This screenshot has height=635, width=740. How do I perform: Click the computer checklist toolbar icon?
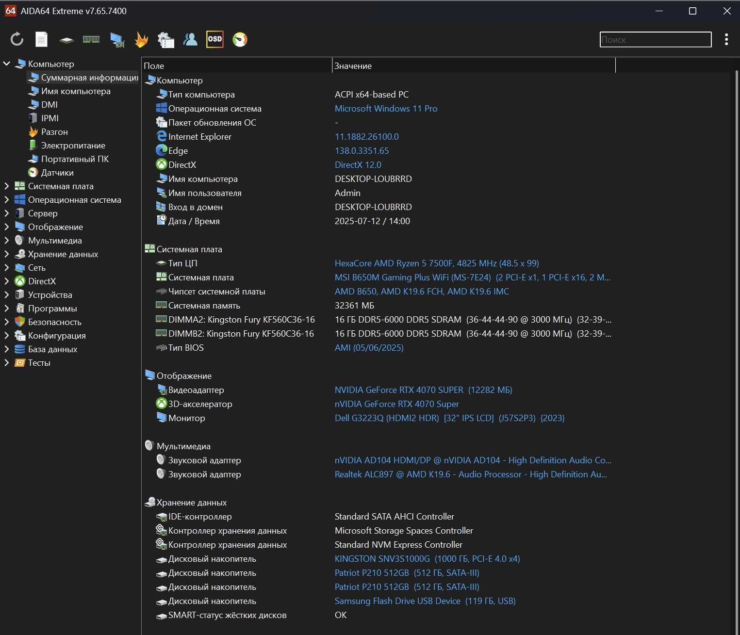pyautogui.click(x=166, y=40)
